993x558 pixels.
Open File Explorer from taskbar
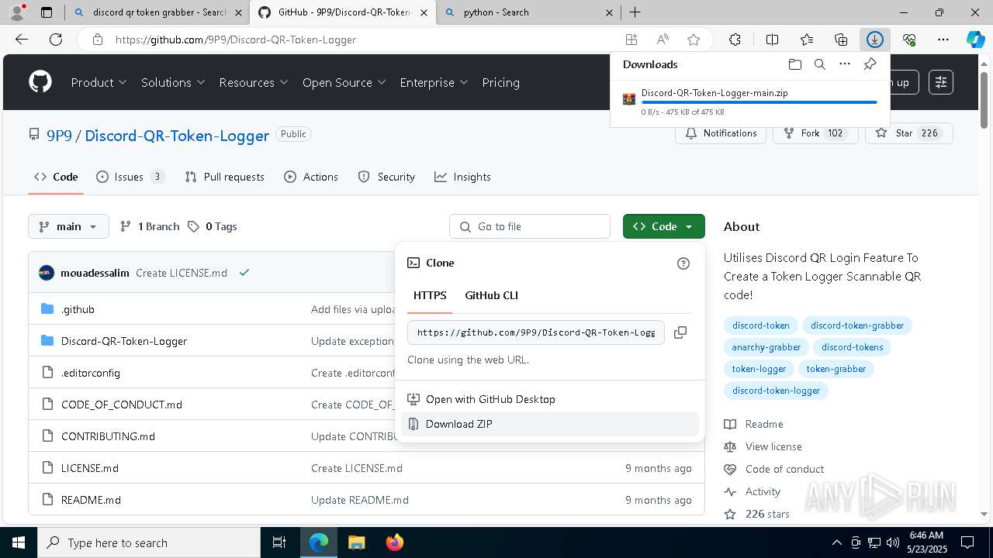coord(356,542)
